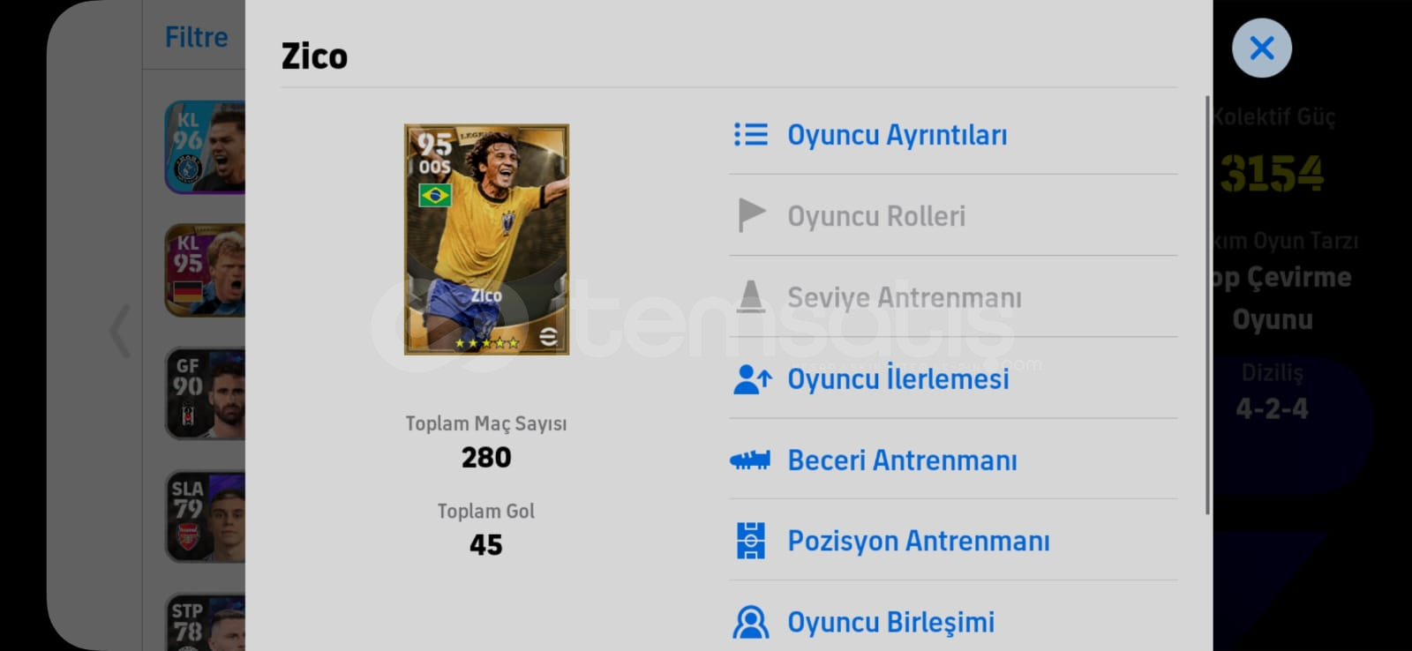Tap the Oyuncu Birleşimi player icon

[751, 622]
